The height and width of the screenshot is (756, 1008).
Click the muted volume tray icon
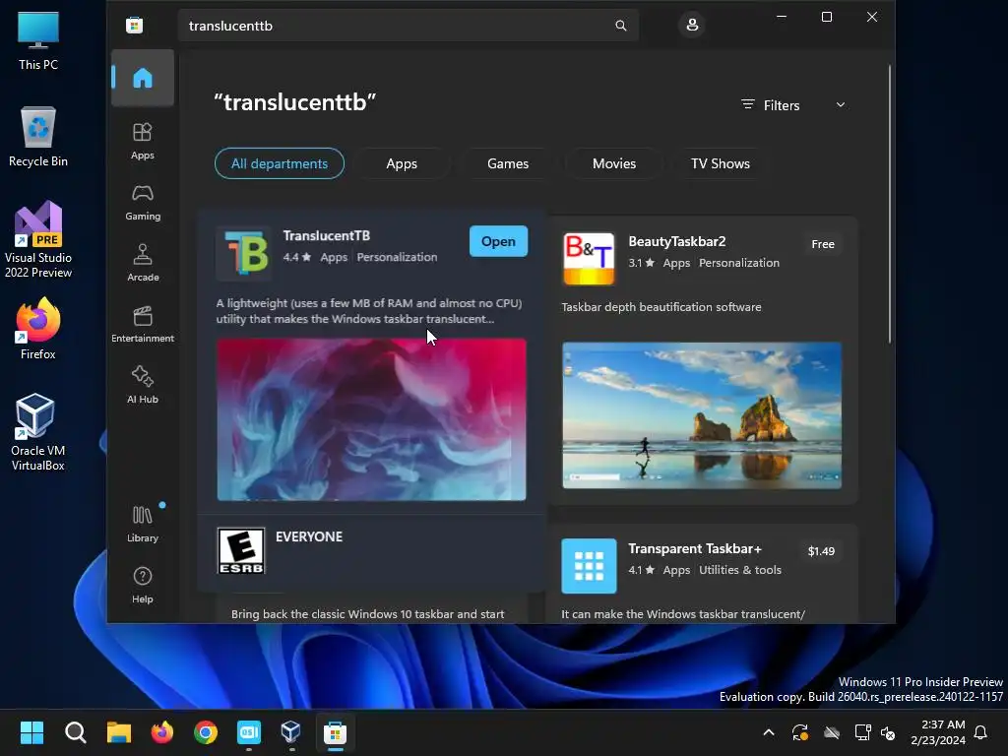888,732
